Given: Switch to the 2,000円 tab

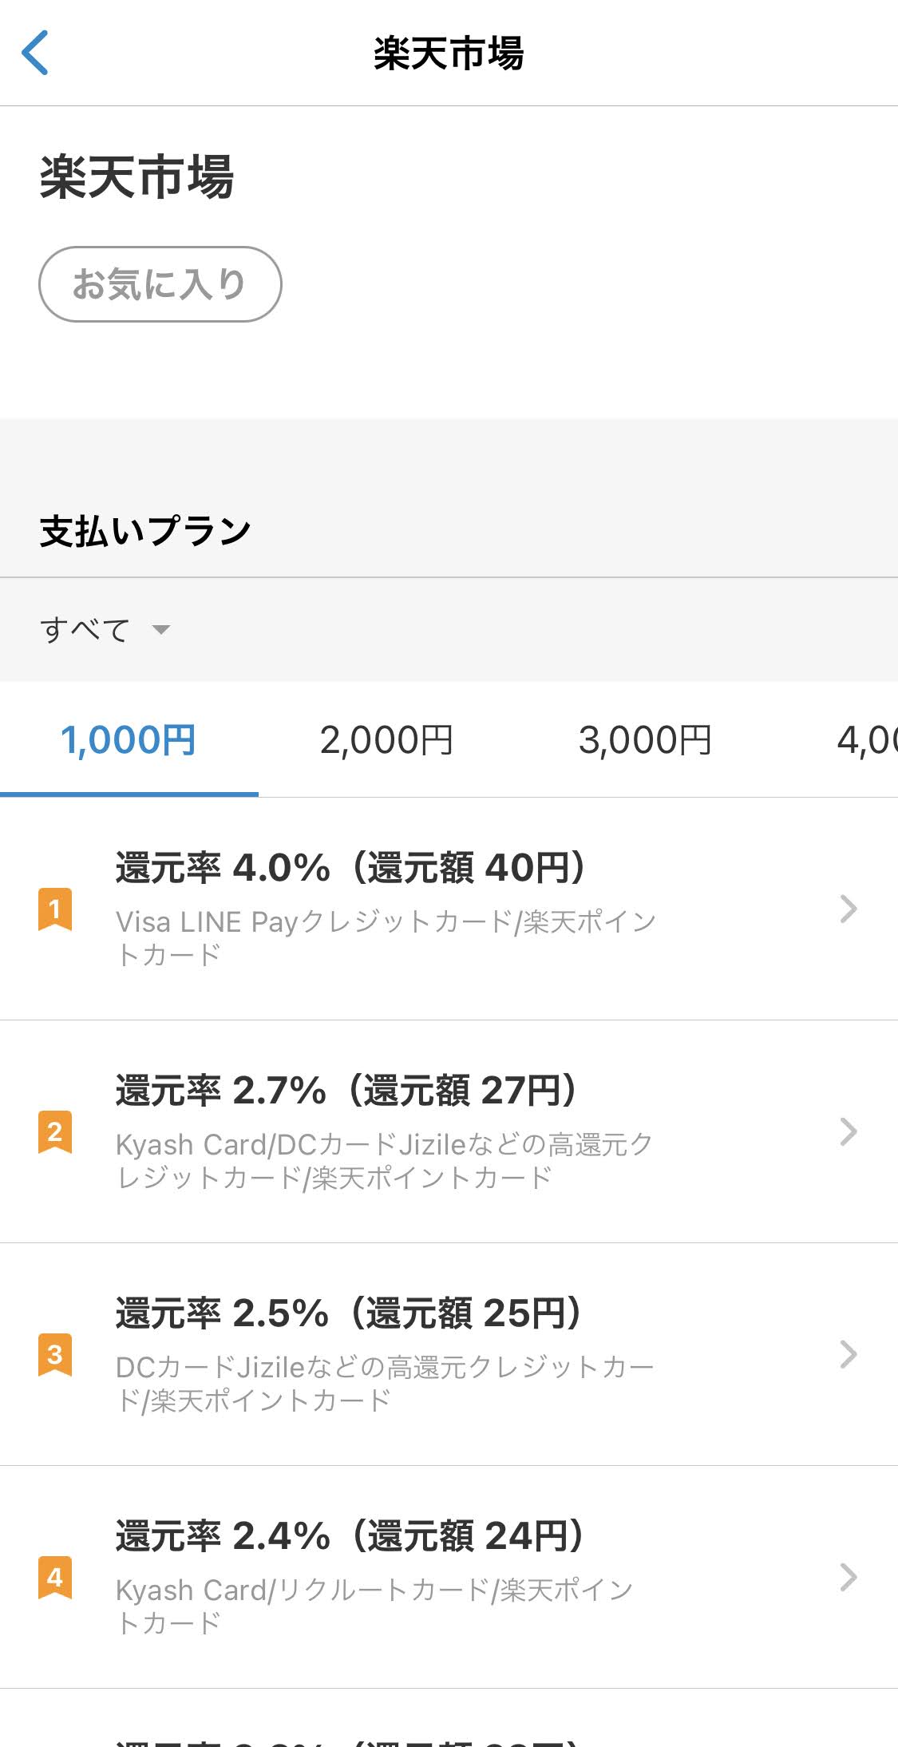Looking at the screenshot, I should pos(386,740).
